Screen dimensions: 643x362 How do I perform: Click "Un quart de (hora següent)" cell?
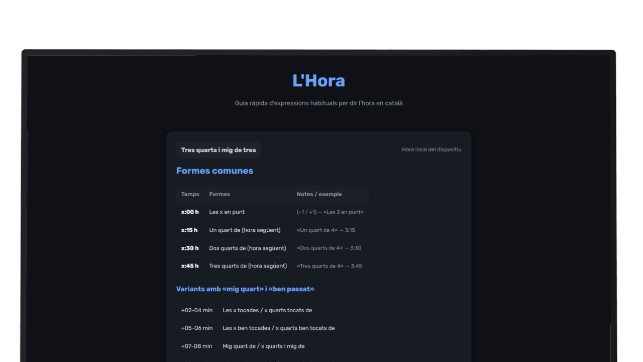(245, 230)
